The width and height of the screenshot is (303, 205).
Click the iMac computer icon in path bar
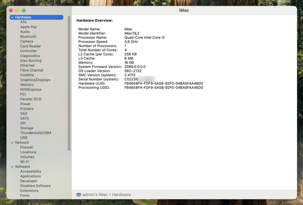pos(79,195)
